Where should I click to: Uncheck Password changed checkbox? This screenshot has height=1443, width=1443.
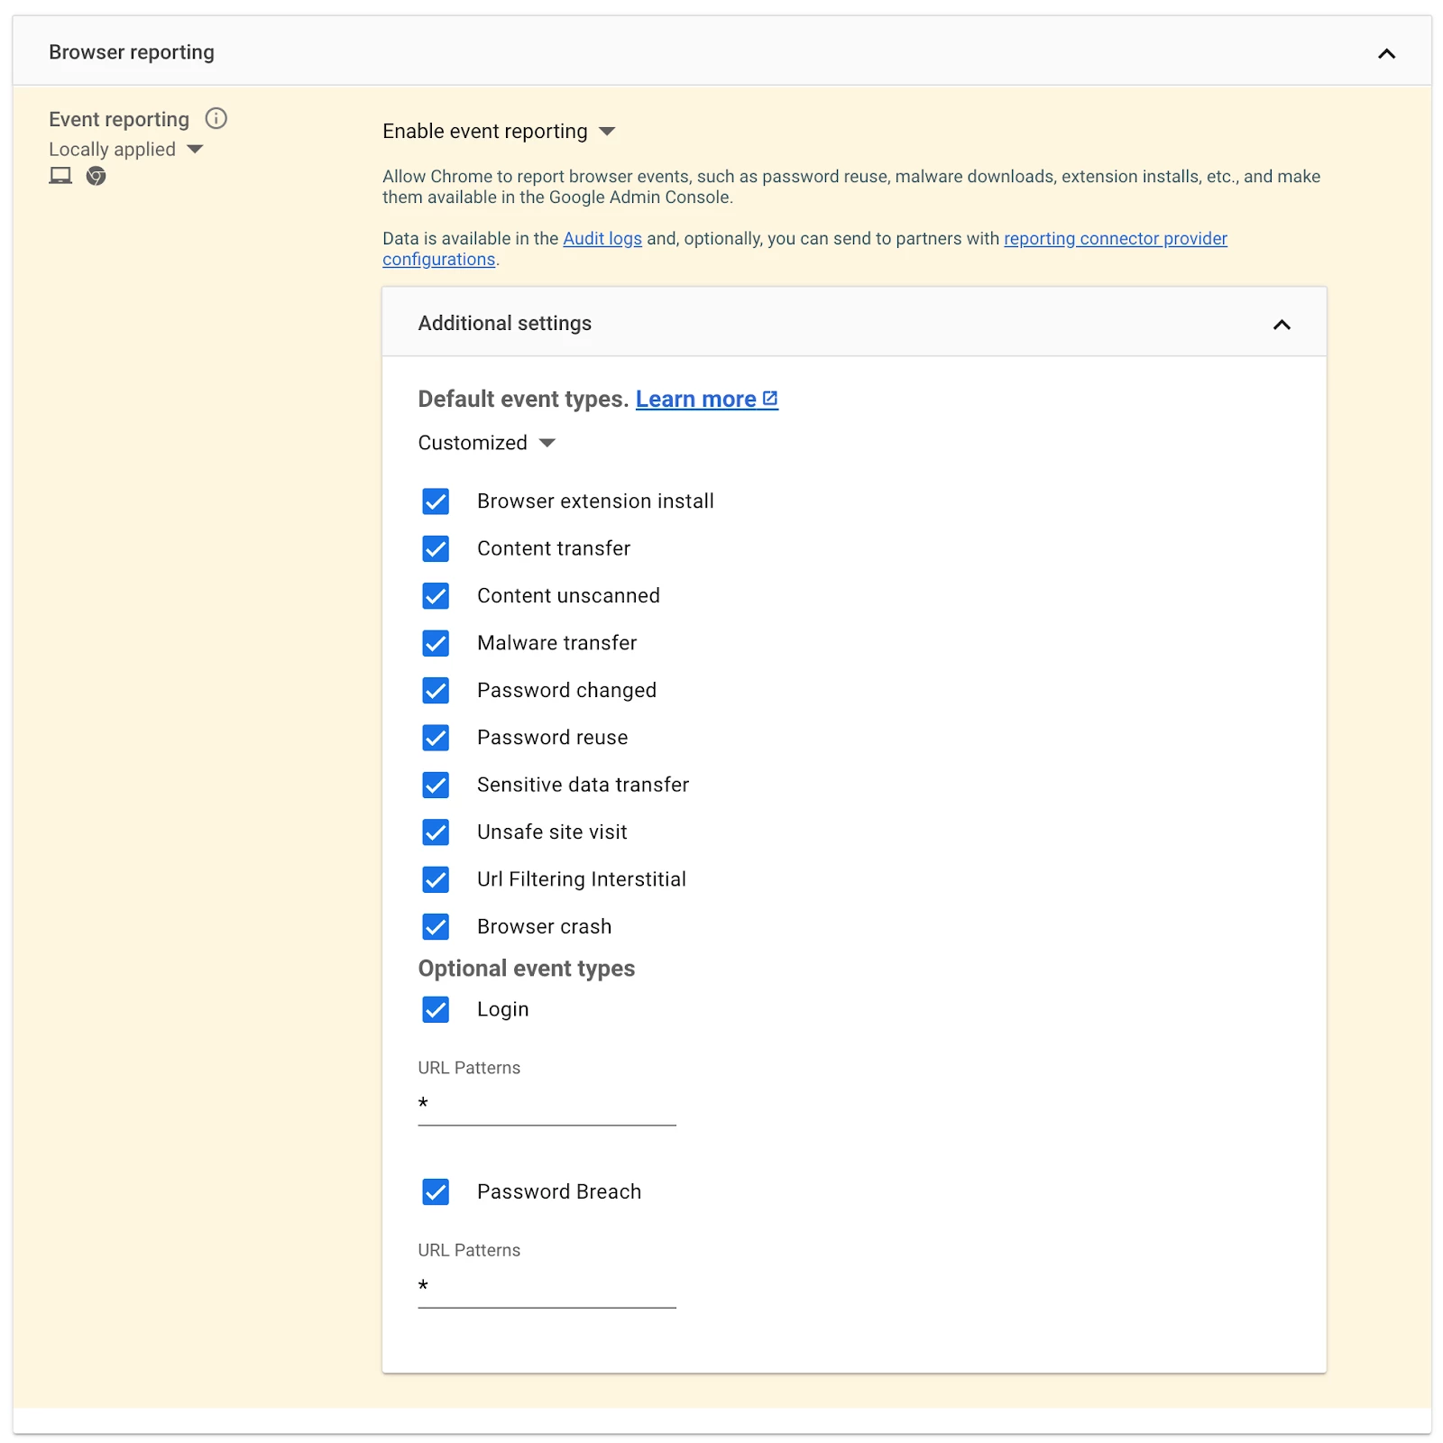pyautogui.click(x=436, y=690)
